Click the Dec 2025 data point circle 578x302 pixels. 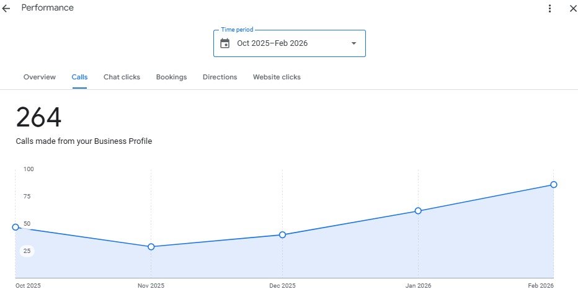pos(282,235)
